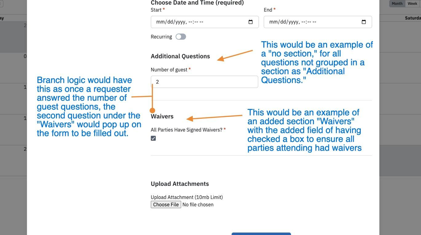Select the time portion of the Start field
This screenshot has width=421, height=235.
pyautogui.click(x=196, y=22)
